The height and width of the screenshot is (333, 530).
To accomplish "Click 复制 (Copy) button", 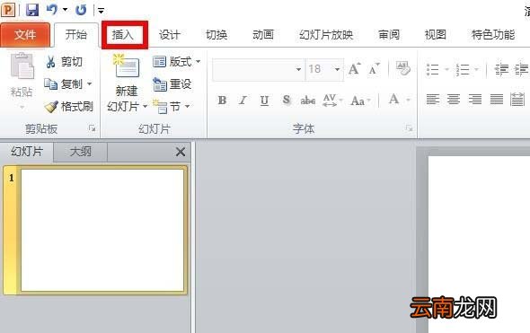I will [x=63, y=83].
